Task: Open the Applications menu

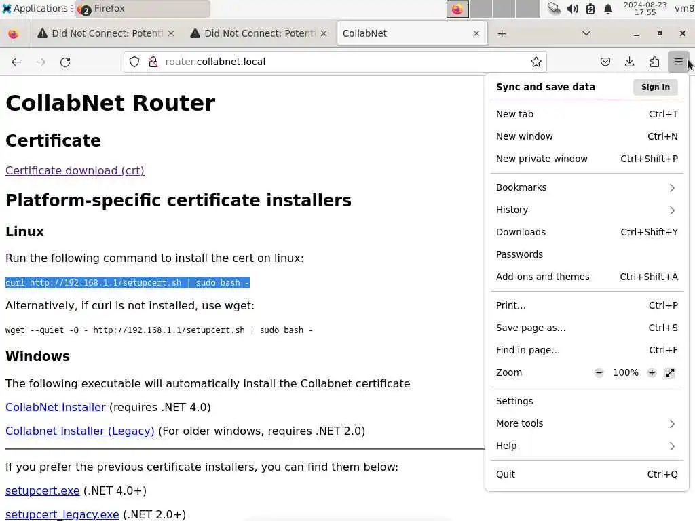Action: pos(37,8)
